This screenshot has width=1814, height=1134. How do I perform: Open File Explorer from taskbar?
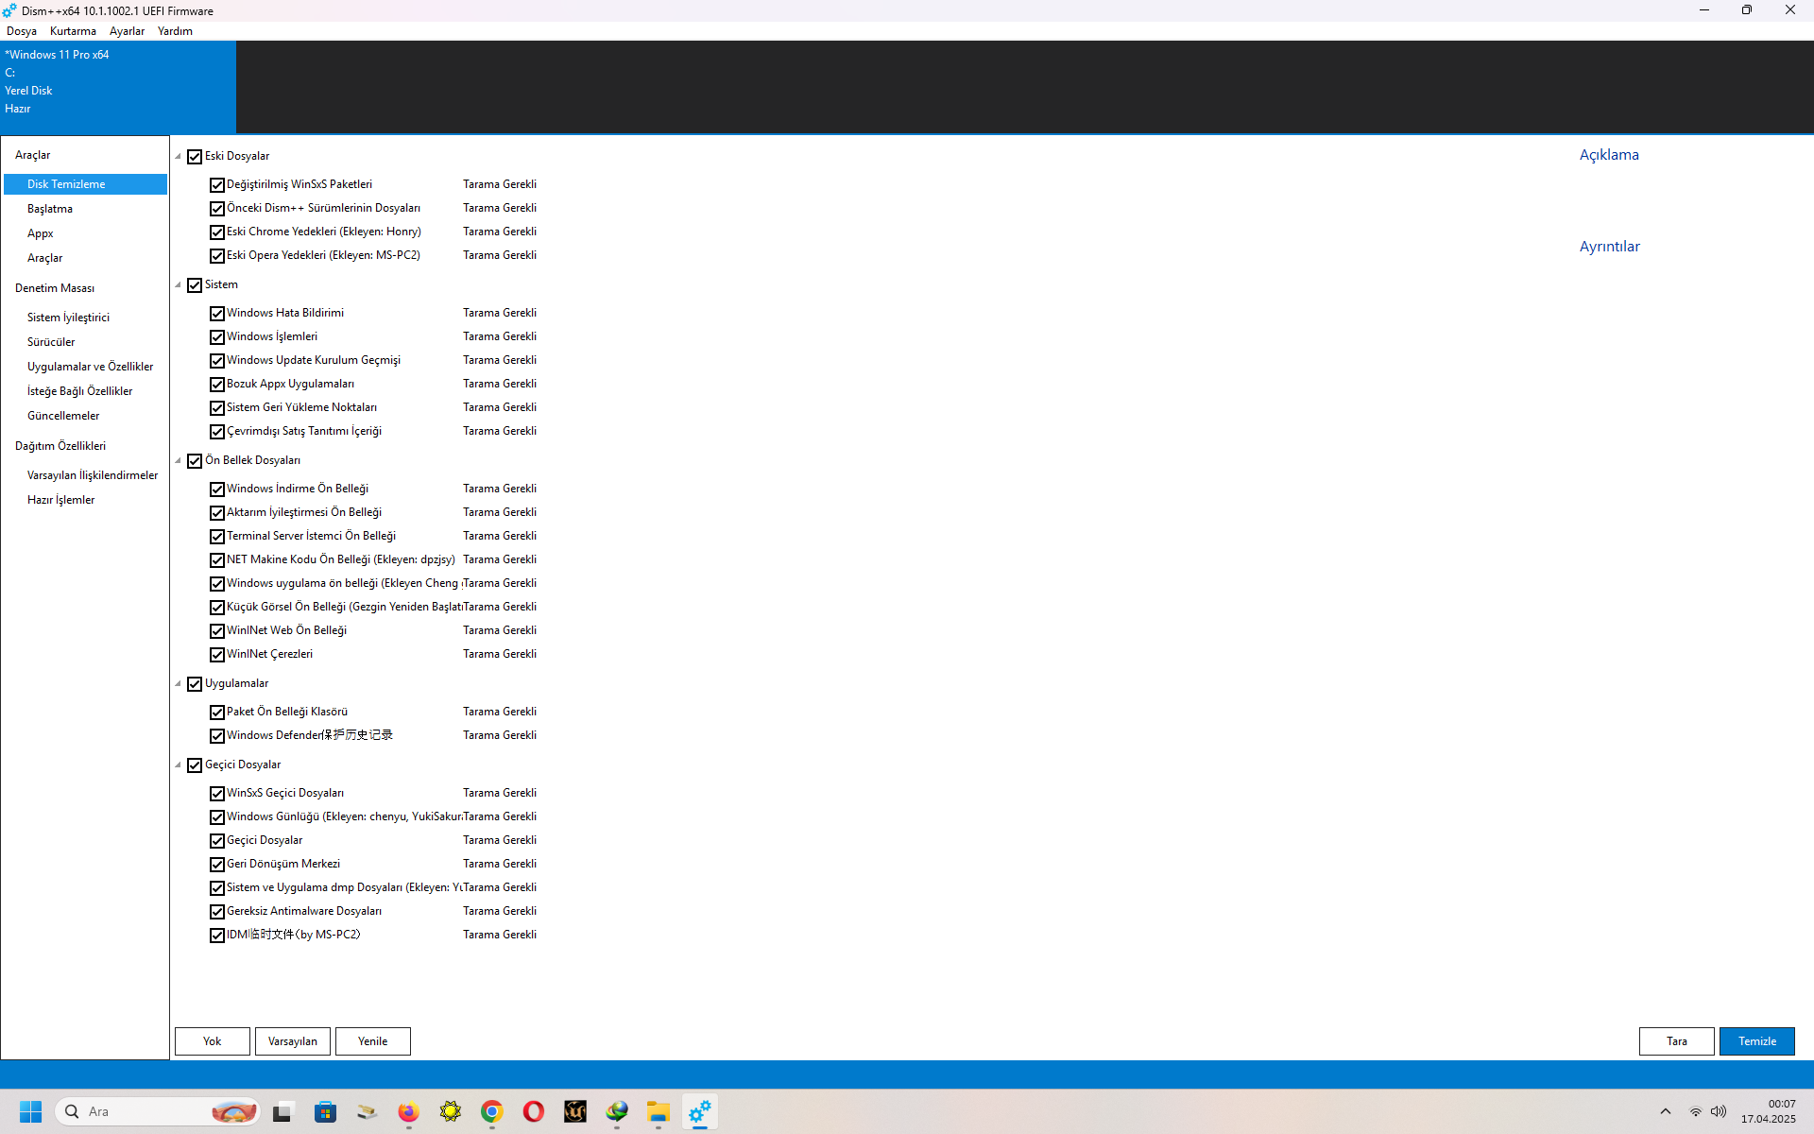click(x=659, y=1112)
